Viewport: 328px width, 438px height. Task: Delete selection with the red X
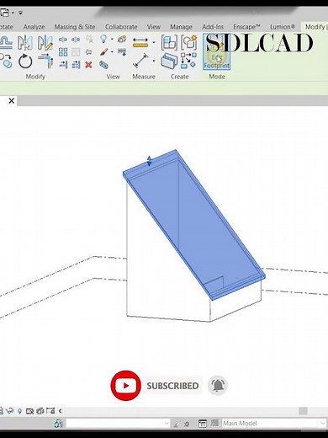pyautogui.click(x=89, y=65)
